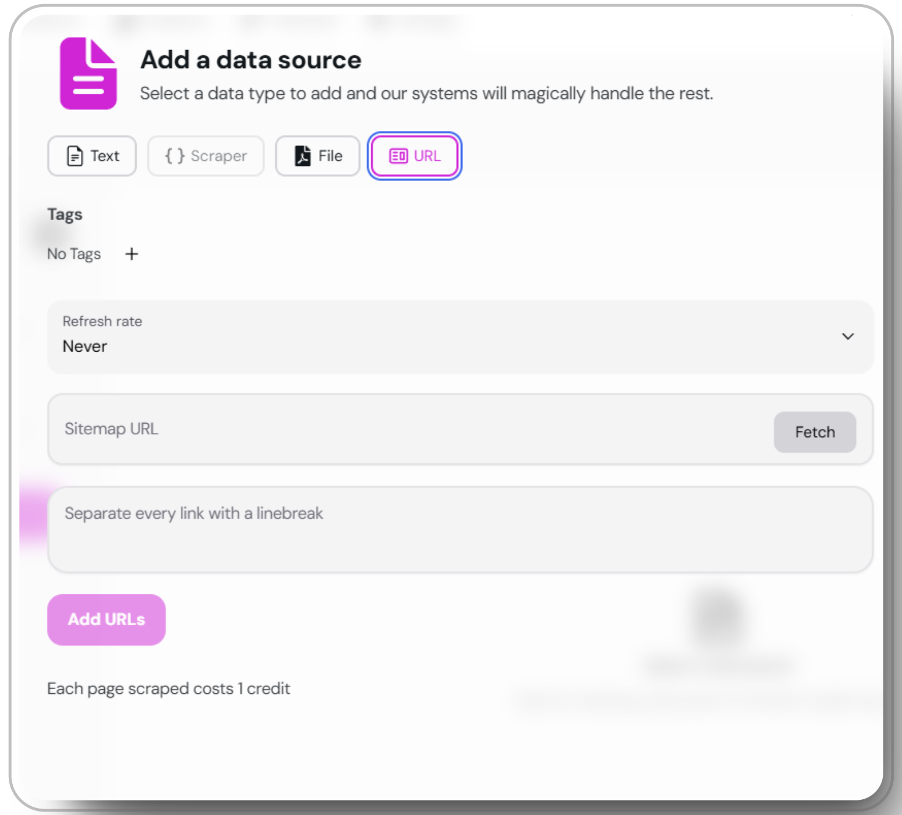
Task: Switch to the File data type
Action: pyautogui.click(x=318, y=156)
